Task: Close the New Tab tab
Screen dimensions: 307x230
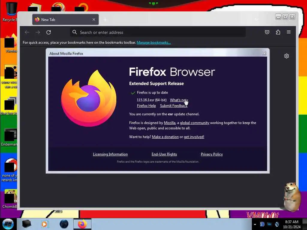Action: tap(94, 19)
